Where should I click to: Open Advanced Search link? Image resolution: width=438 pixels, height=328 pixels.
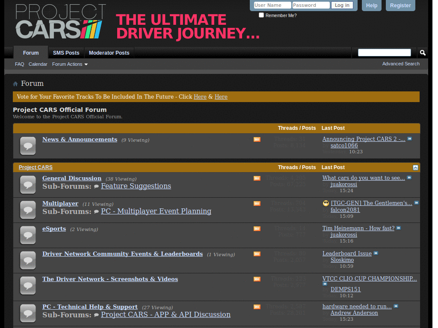click(401, 64)
